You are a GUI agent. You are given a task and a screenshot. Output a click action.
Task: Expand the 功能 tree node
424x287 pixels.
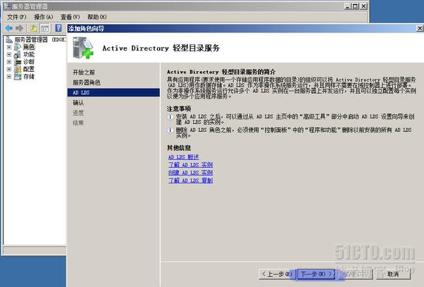click(9, 54)
